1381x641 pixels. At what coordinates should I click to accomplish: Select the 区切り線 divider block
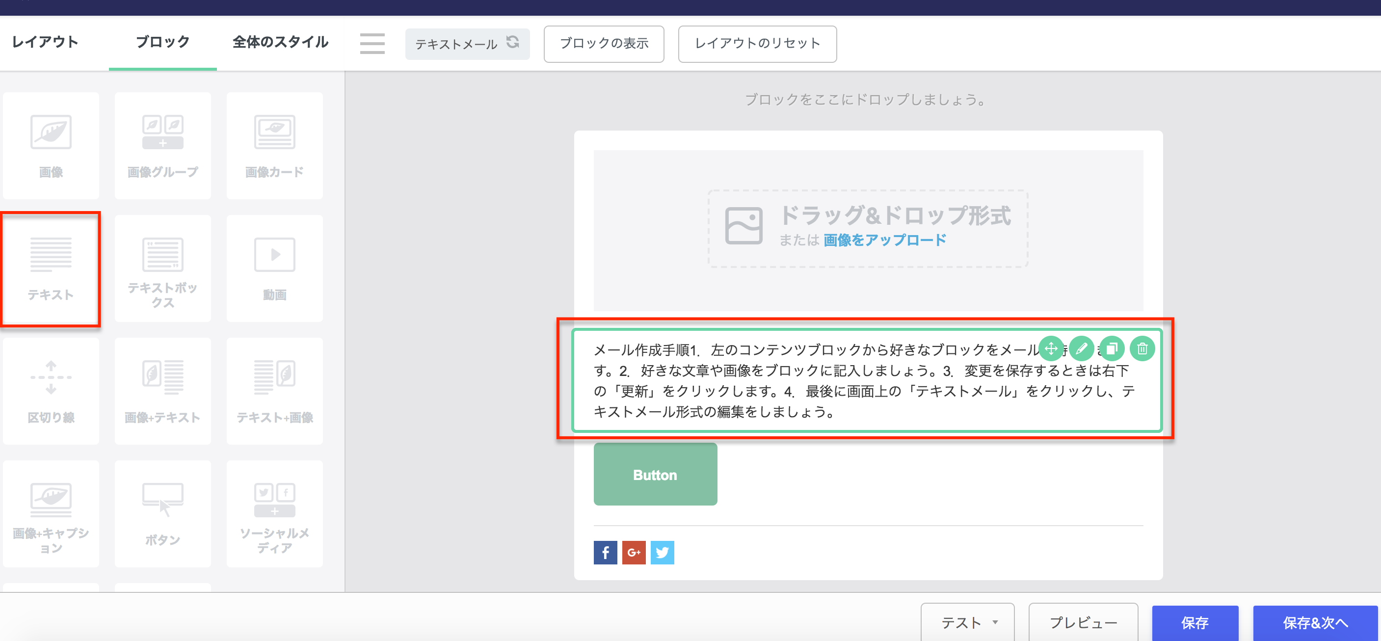point(51,391)
